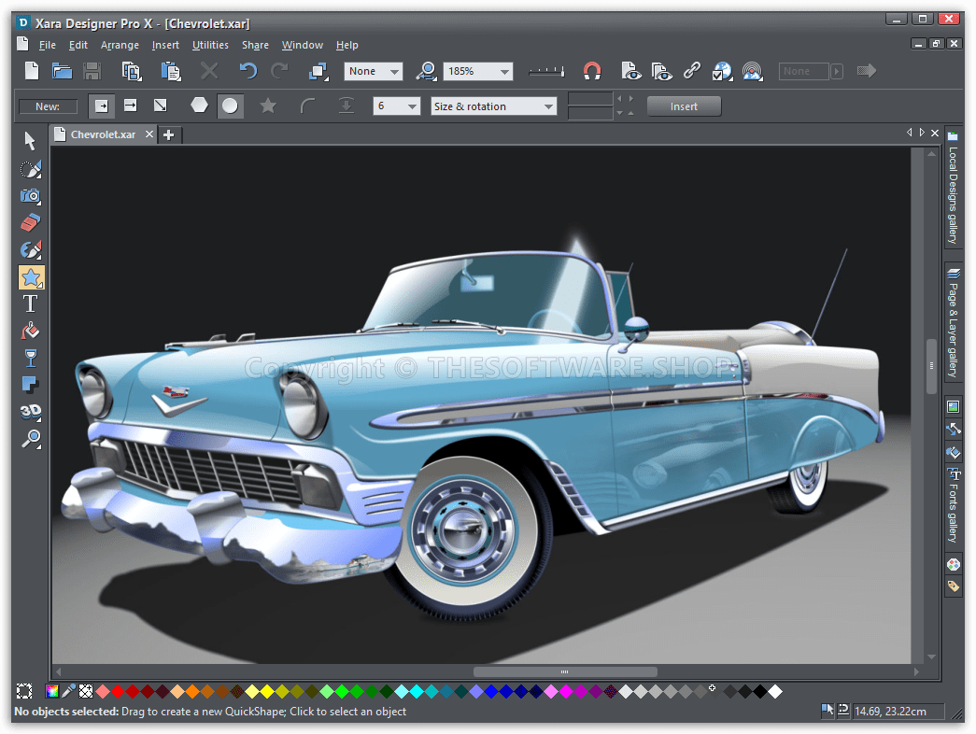Select the Selector arrow tool
The image size is (976, 734).
point(30,141)
